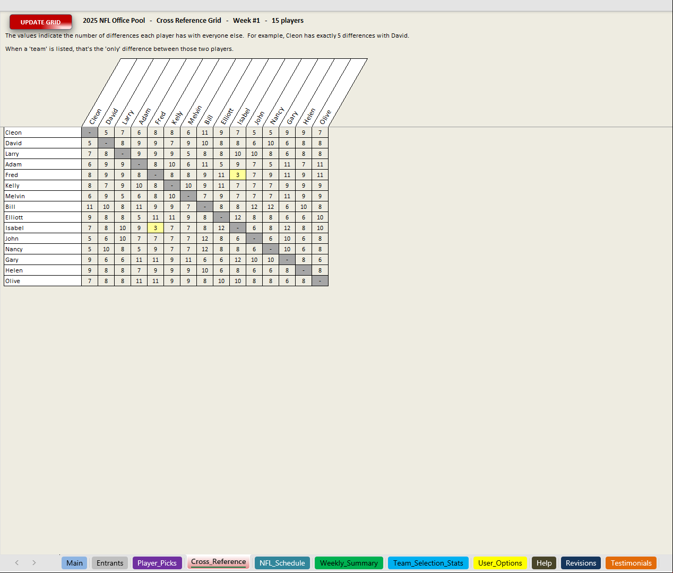Select the Elliott row label
This screenshot has height=573, width=673.
pos(42,217)
